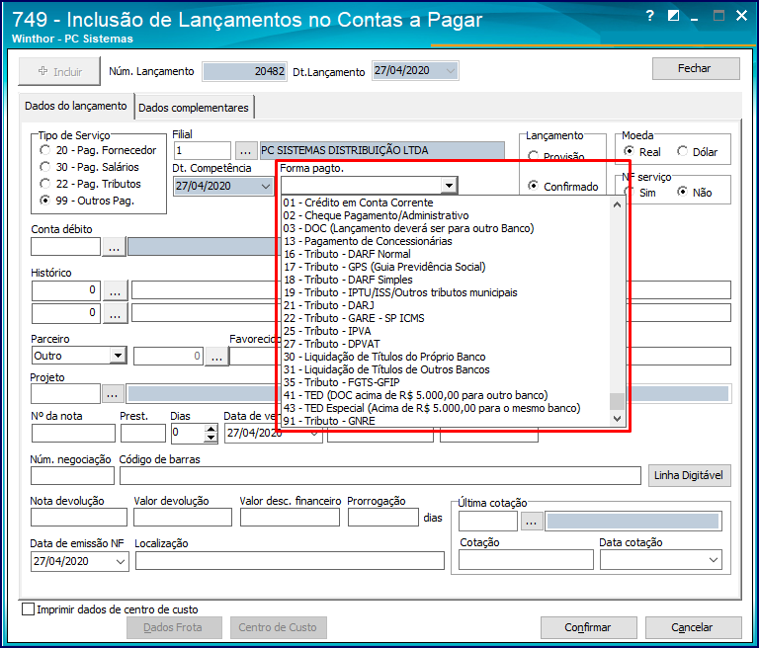Collapse the Forma pagto. dropdown arrow
Screen dimensions: 759x648
[449, 186]
